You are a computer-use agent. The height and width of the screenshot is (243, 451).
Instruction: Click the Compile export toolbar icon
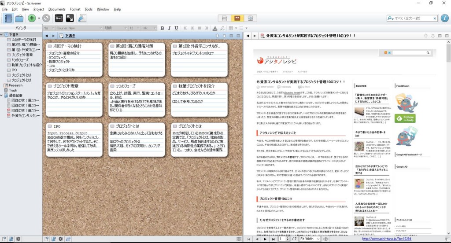coord(82,18)
